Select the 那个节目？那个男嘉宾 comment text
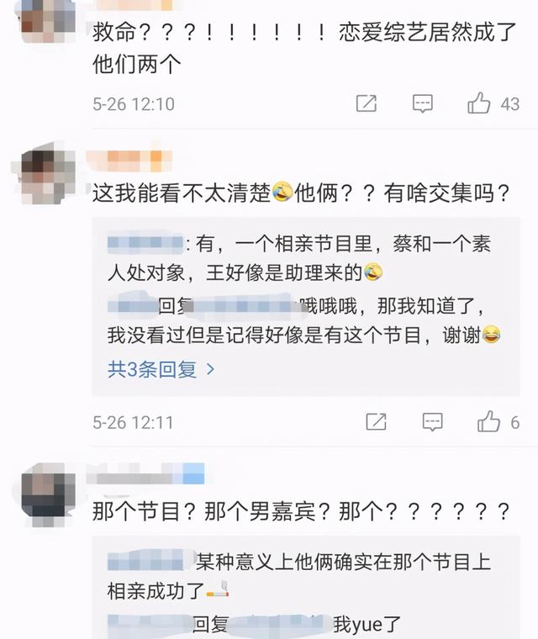The height and width of the screenshot is (639, 538). [301, 511]
